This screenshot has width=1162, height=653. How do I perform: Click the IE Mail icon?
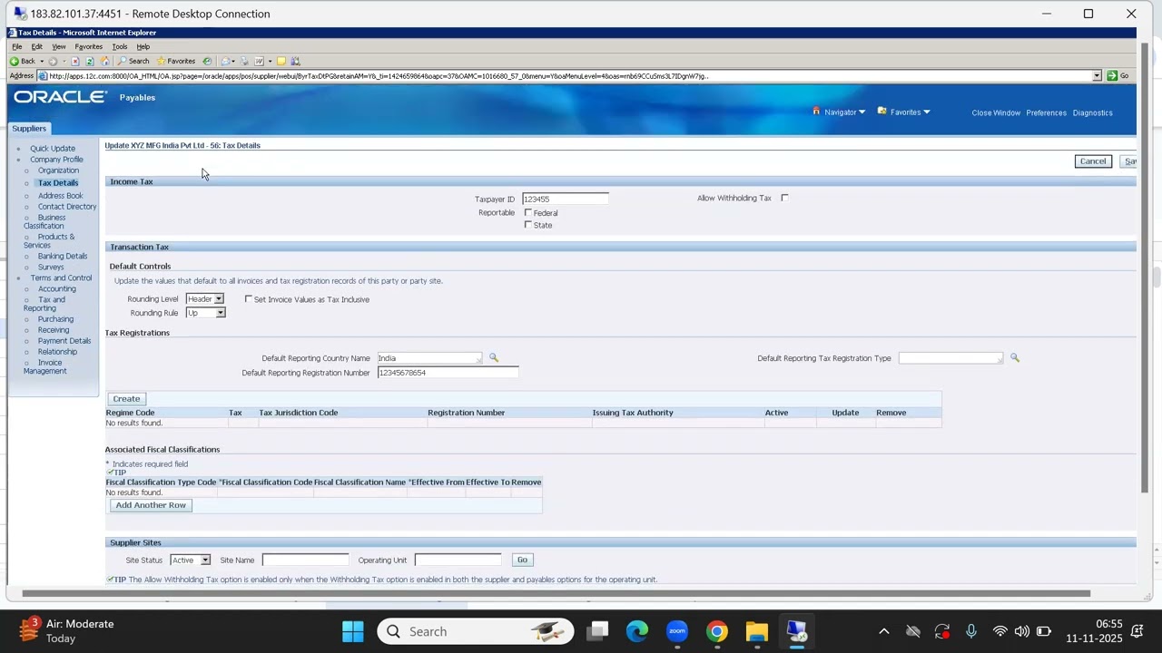pos(225,61)
